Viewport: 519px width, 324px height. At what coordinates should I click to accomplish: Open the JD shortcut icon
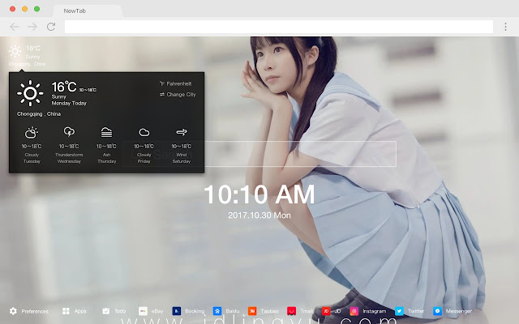tap(326, 311)
